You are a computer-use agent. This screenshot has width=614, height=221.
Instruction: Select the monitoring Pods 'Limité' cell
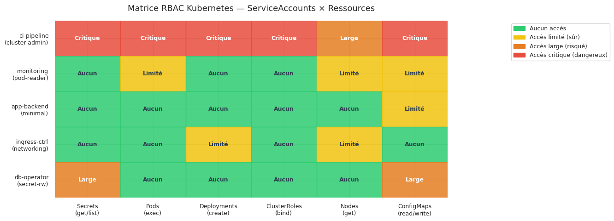pyautogui.click(x=153, y=74)
